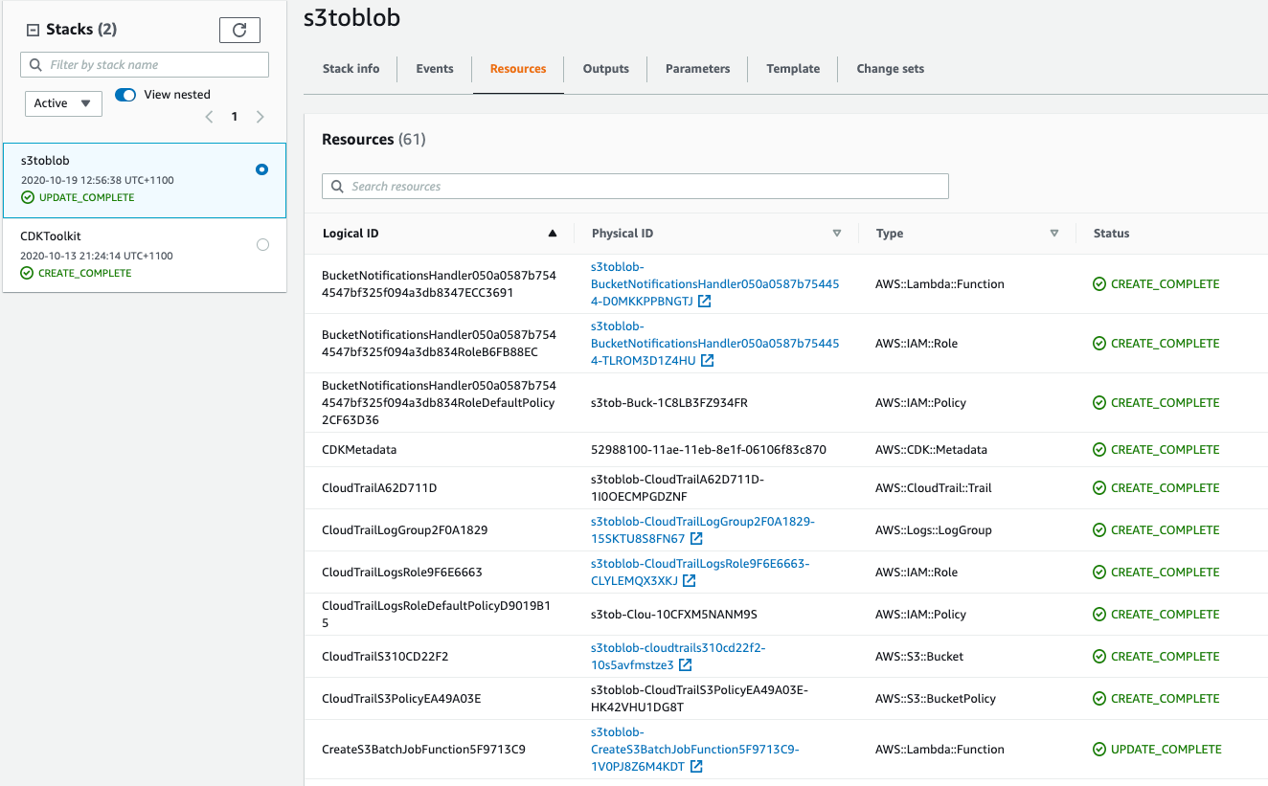Viewport: 1268px width, 786px height.
Task: Click the search icon in Filter by stack name
Action: point(36,65)
